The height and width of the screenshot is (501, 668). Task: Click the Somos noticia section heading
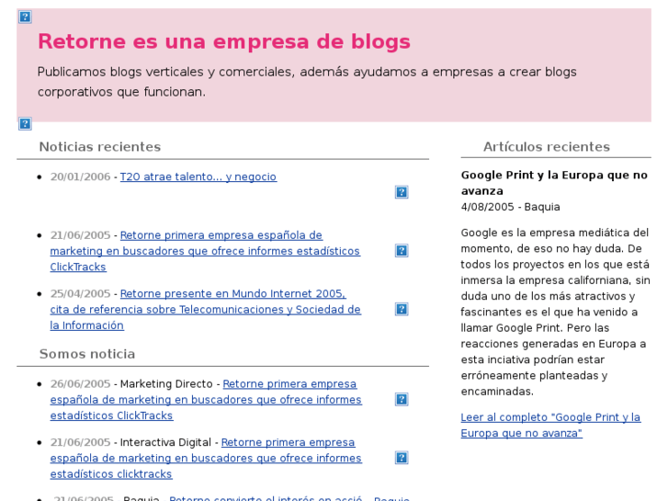pos(87,354)
